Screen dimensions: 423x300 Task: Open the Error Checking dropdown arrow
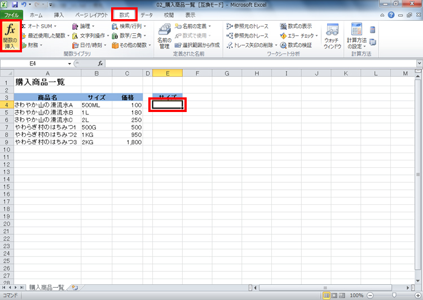click(x=317, y=36)
